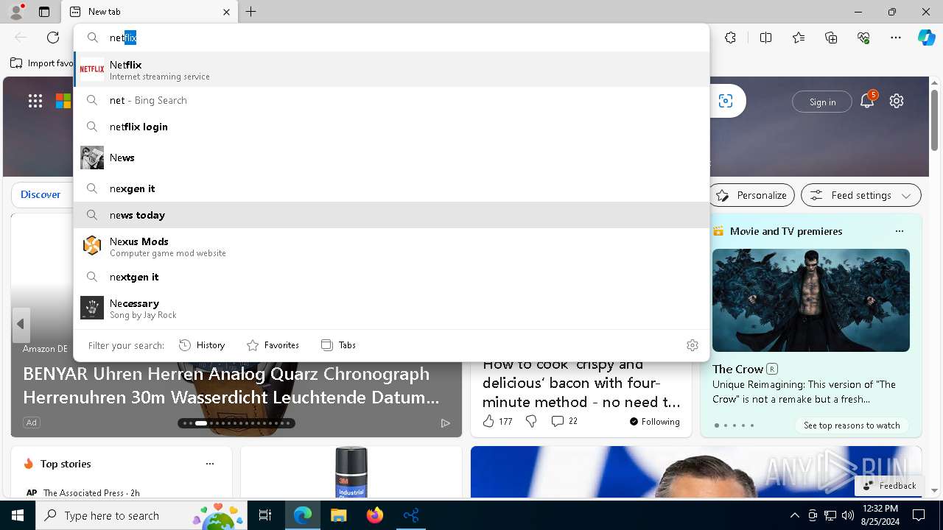Choose the 'nextgen it' suggestion
943x530 pixels.
click(392, 277)
